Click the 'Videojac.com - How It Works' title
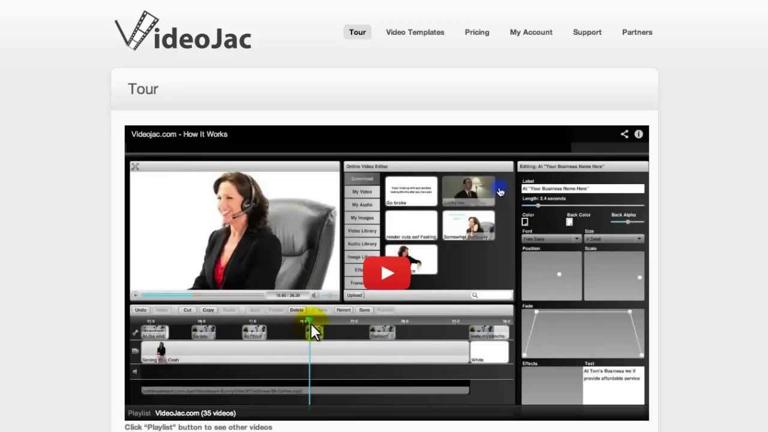 coord(179,134)
